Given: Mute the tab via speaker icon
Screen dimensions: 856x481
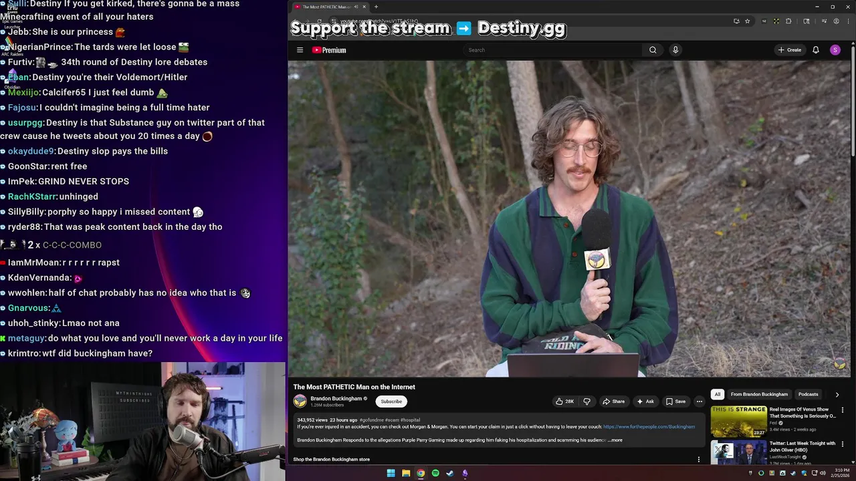Looking at the screenshot, I should [x=356, y=7].
